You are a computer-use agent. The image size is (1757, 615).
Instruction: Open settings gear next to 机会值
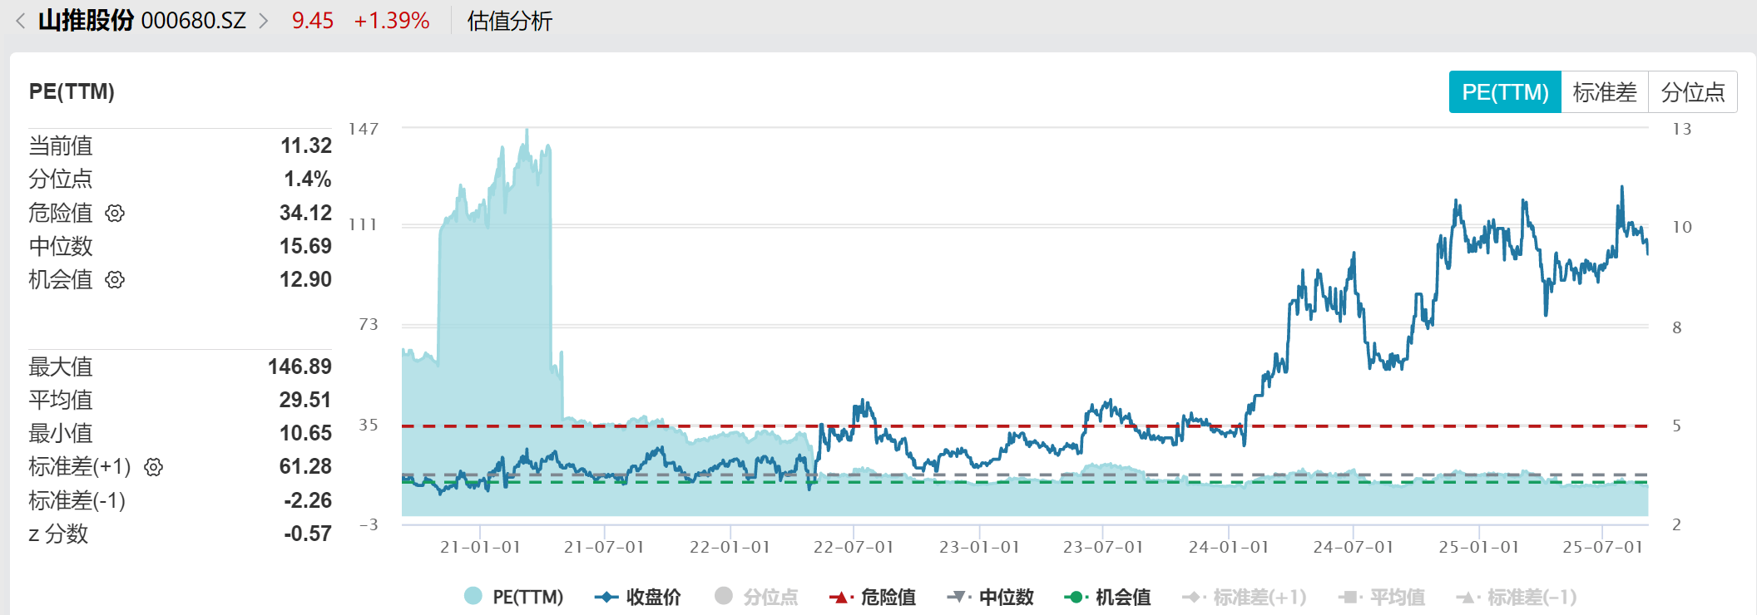click(115, 279)
